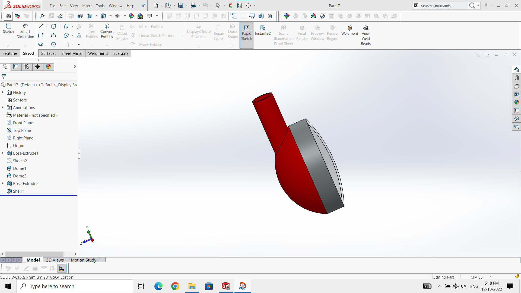Toggle the primary annotation view button at bottom

[x=62, y=269]
